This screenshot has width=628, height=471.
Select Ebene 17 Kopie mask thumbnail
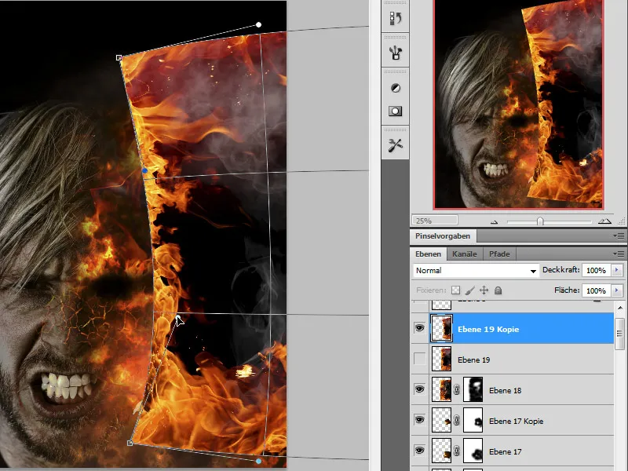coord(473,420)
